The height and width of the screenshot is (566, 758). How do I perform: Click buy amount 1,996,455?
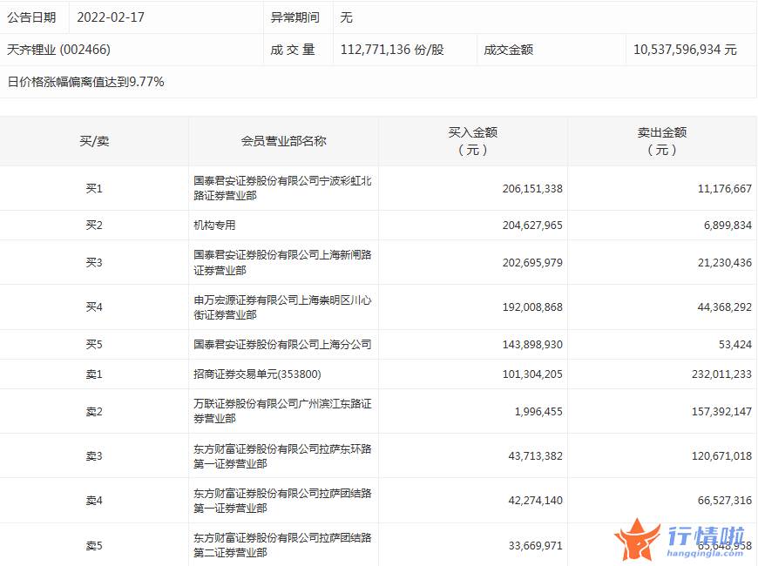[x=538, y=412]
